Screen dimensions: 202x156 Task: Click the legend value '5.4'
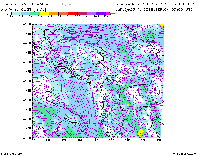(30, 16)
